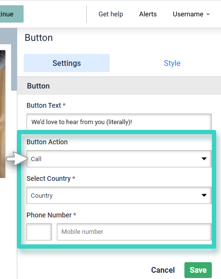The height and width of the screenshot is (279, 221).
Task: Click the Button Action dropdown arrow icon
Action: click(204, 159)
